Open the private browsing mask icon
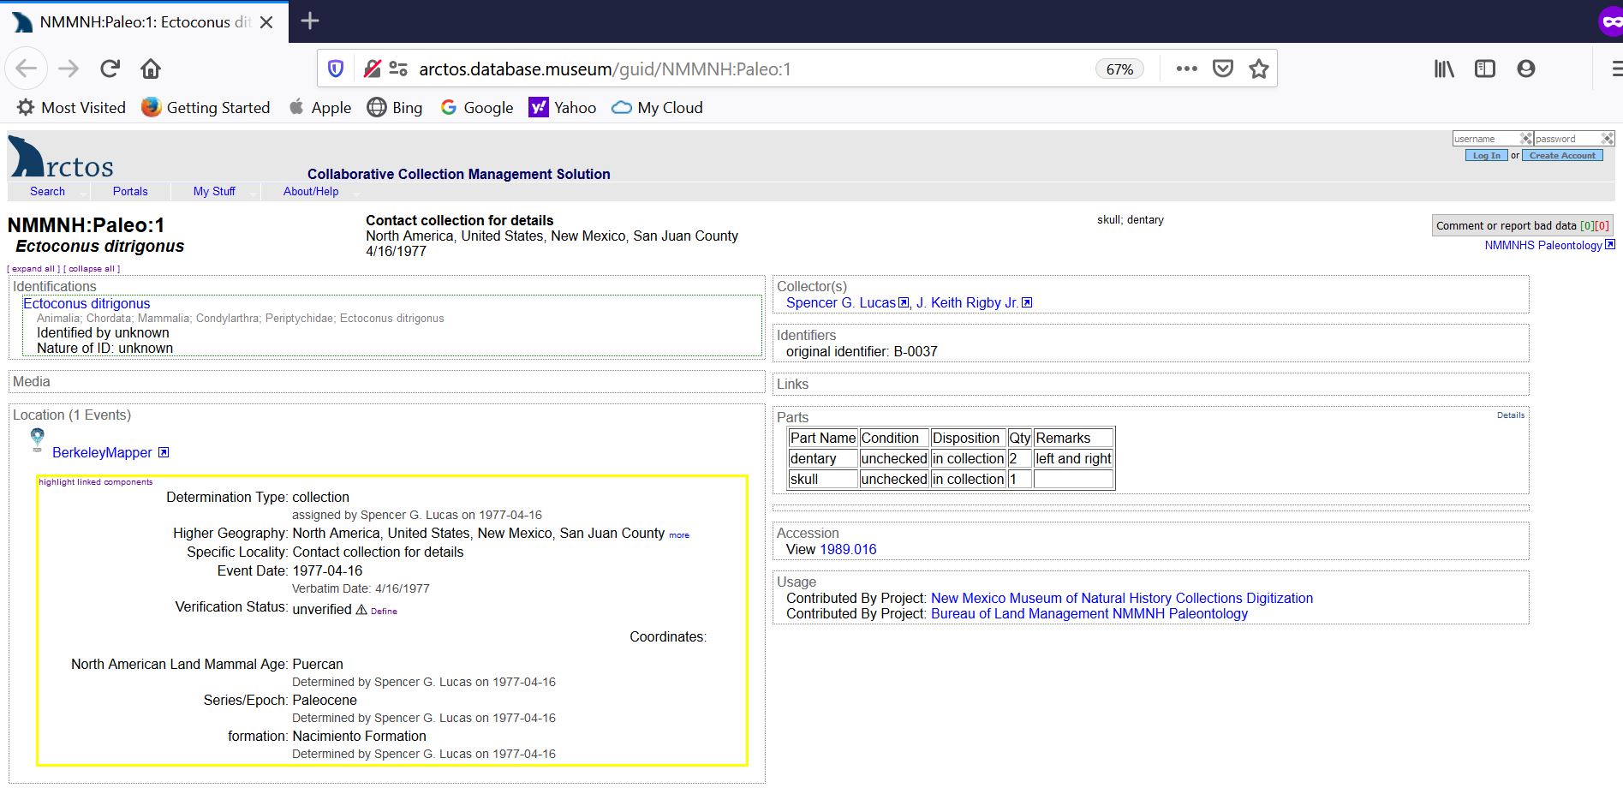1623x794 pixels. (1610, 21)
